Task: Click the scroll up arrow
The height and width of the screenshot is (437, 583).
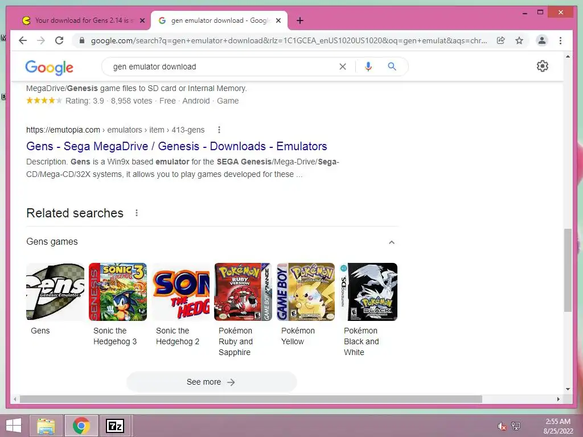Action: 568,56
